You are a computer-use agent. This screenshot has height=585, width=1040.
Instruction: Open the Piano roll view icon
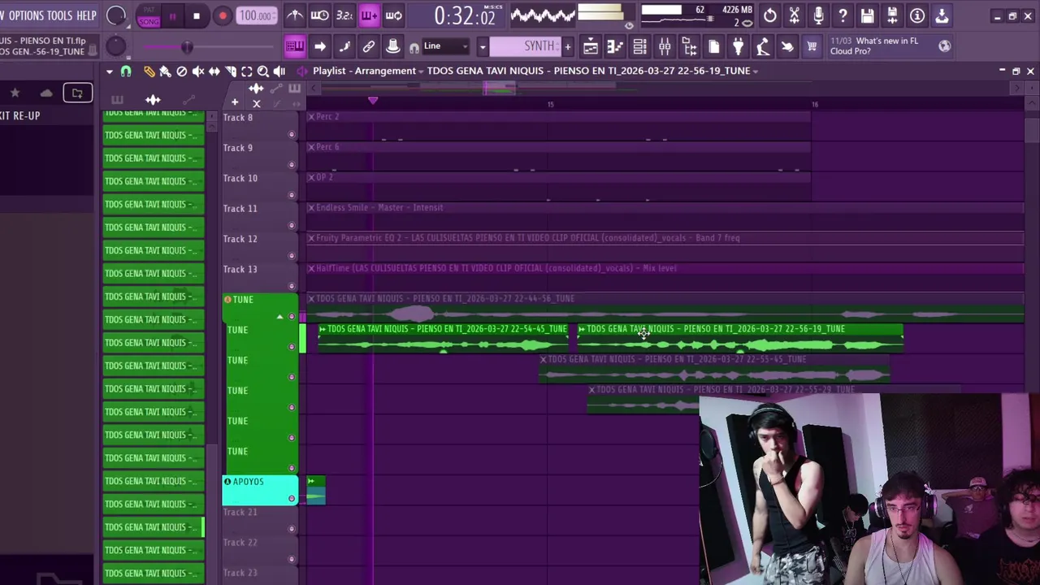click(615, 47)
